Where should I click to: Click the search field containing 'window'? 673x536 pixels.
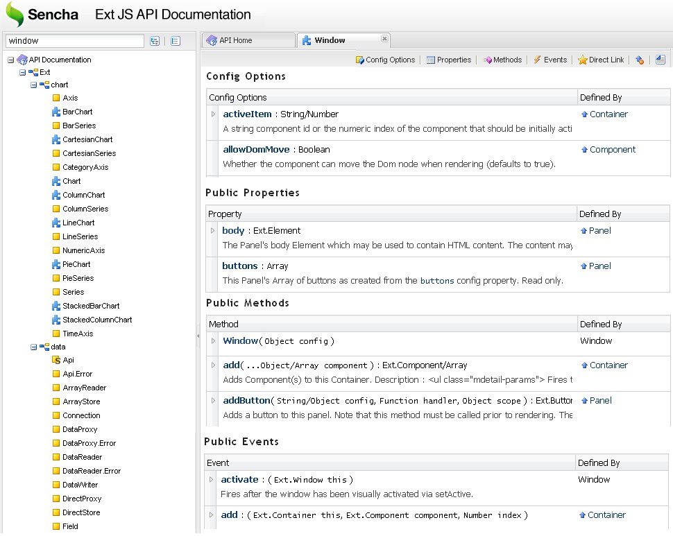[x=75, y=42]
